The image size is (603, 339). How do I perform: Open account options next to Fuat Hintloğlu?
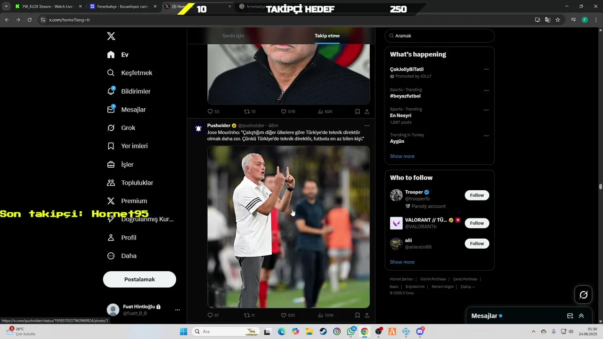pyautogui.click(x=178, y=310)
